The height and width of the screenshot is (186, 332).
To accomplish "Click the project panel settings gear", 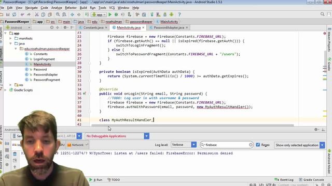I will (x=65, y=27).
